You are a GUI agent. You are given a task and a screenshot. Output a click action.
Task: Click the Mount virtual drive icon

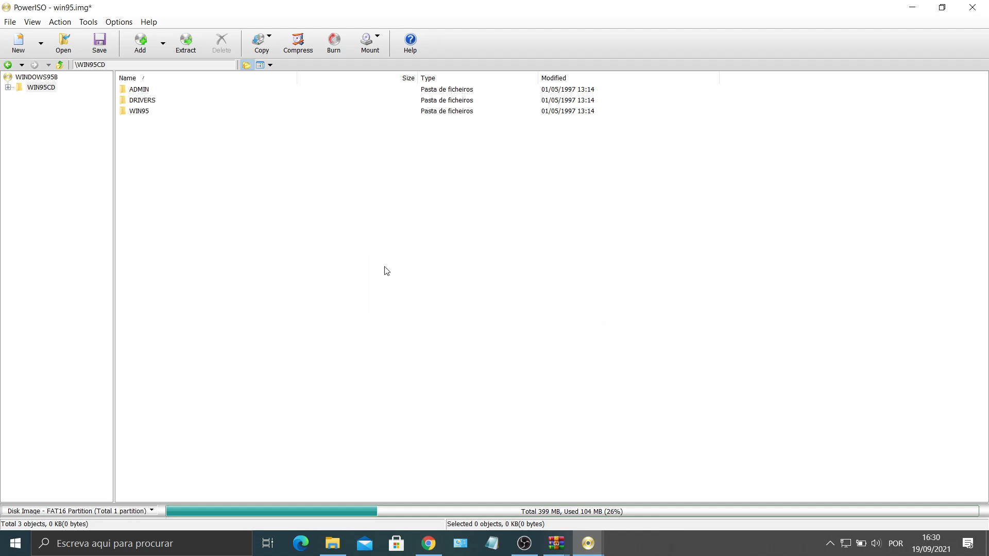(370, 43)
